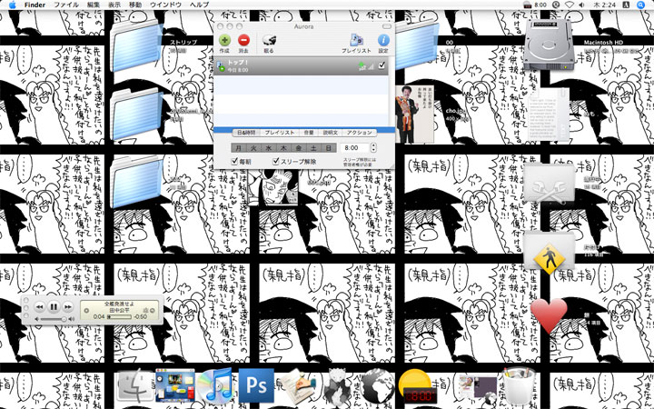654x409 pixels.
Task: Open the 表示 menu
Action: point(114,5)
